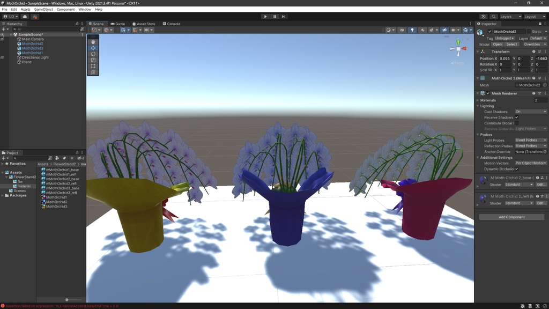Collapse the SampleScene root in Hierarchy
Viewport: 549px width, 309px height.
tap(11, 35)
